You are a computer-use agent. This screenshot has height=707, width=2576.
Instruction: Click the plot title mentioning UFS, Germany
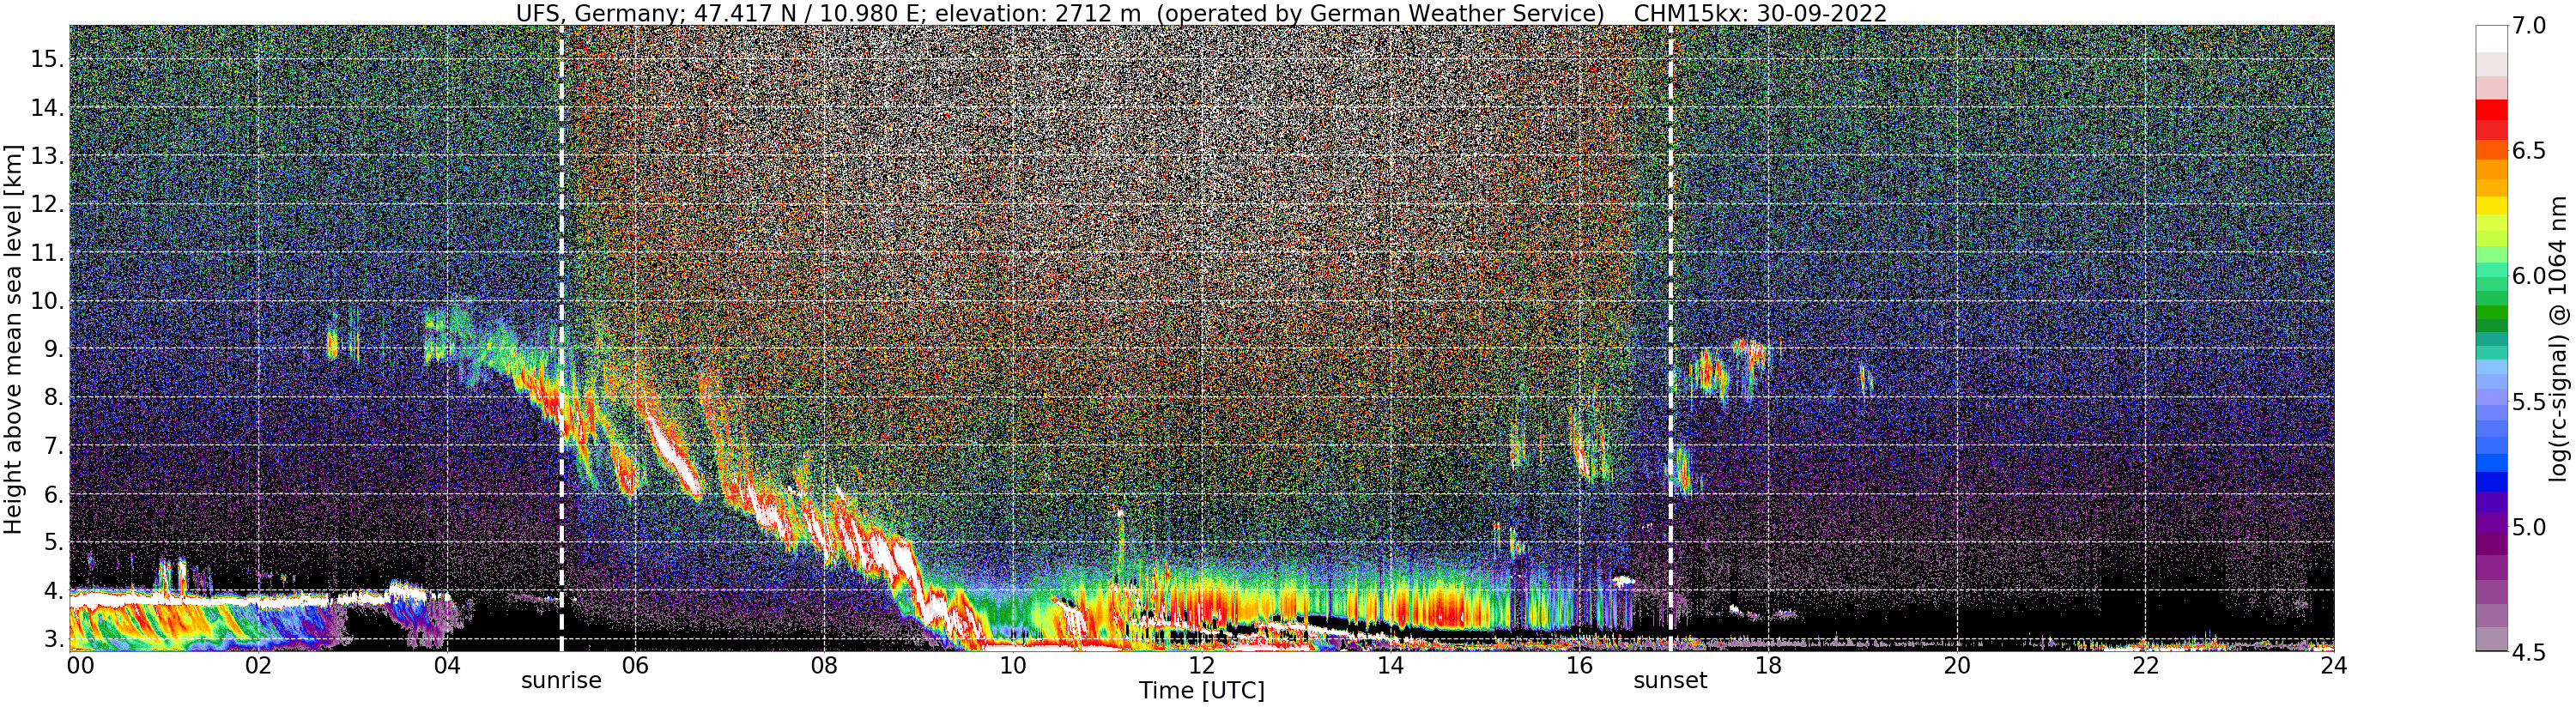point(1201,13)
